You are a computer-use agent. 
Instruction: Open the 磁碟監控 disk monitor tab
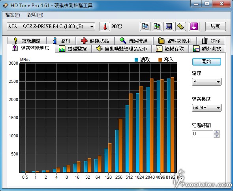pos(73,49)
